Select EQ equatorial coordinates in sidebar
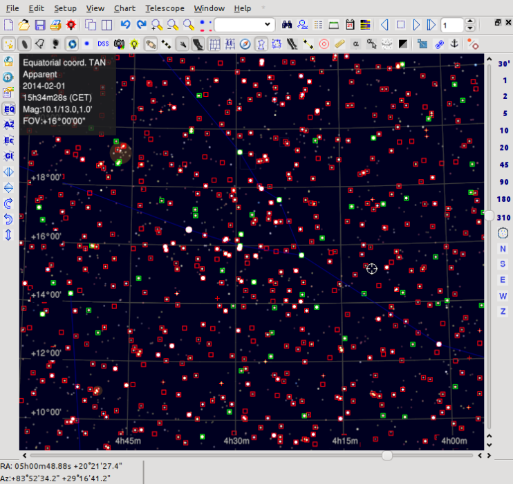Screen dimensions: 513x484 (x=8, y=109)
